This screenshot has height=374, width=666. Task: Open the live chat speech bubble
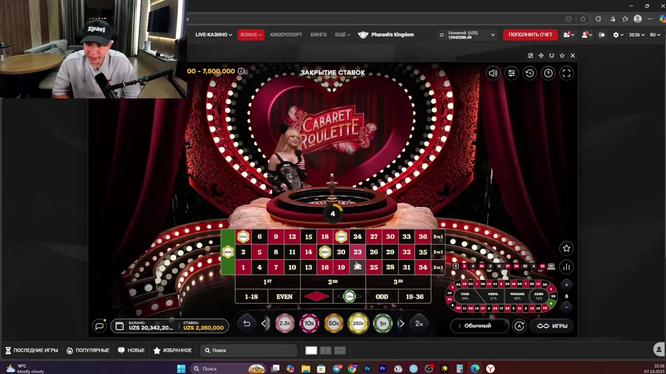point(99,326)
